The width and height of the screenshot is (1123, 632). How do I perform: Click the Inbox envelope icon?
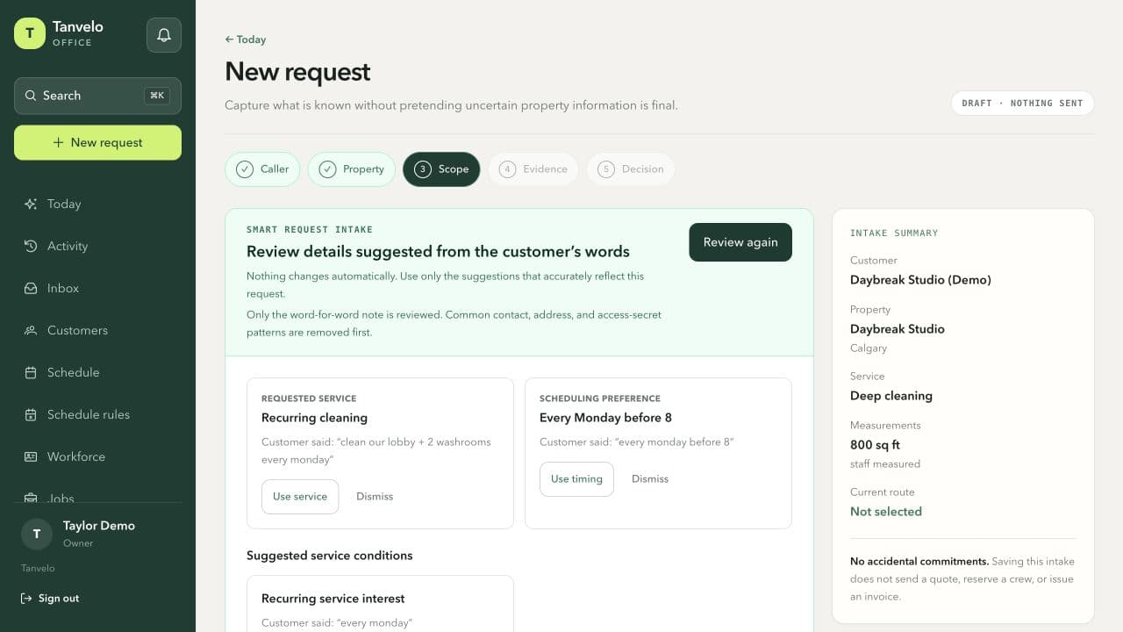(x=31, y=288)
